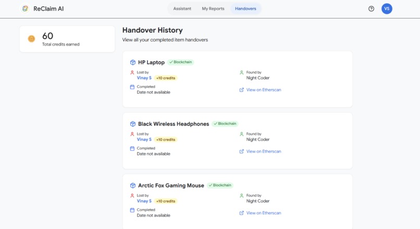Click the Lost by person icon in Black Wireless Headphones card

(132, 134)
